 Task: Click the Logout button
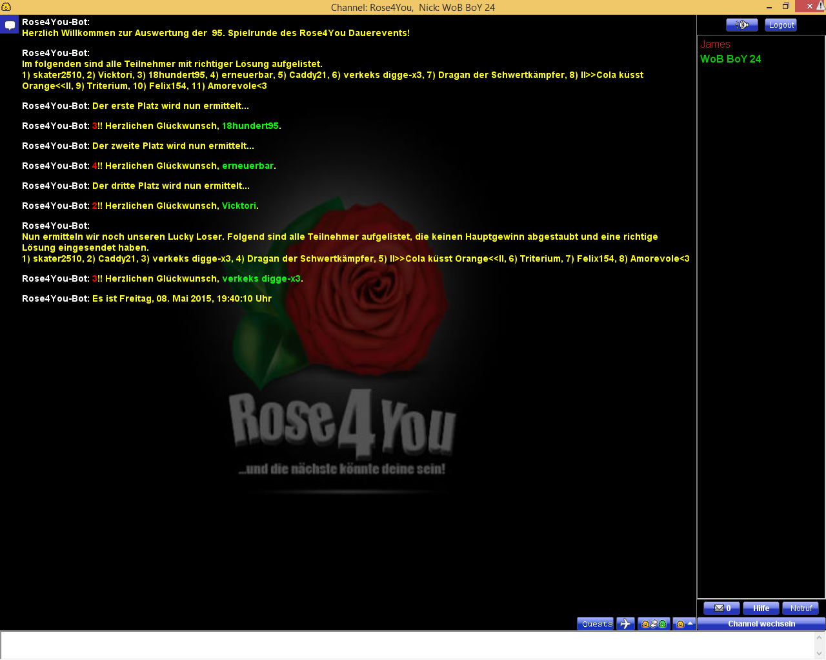point(781,25)
